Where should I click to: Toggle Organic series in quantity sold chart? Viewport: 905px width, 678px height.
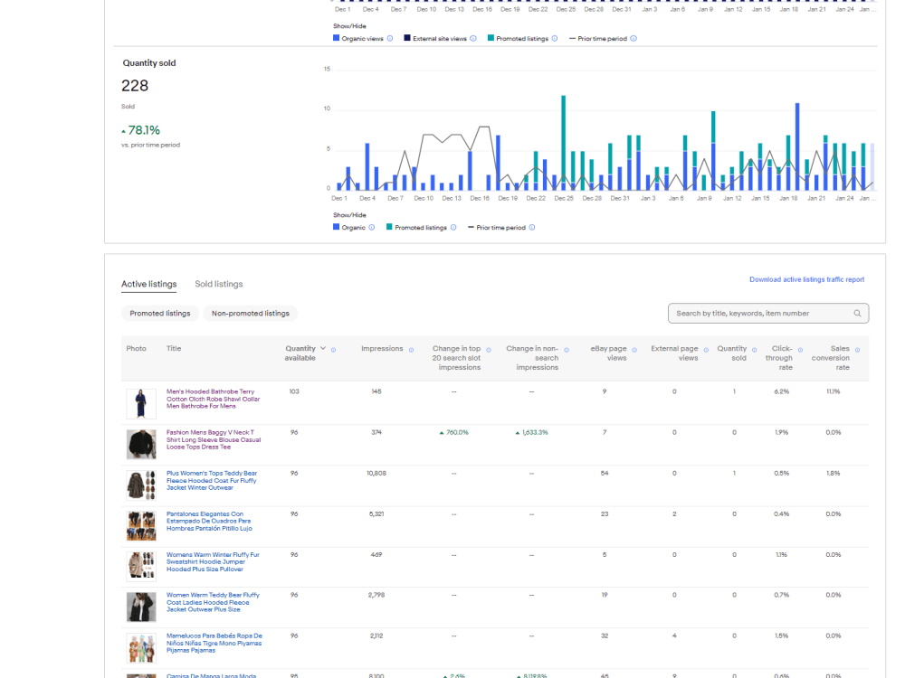click(x=349, y=228)
